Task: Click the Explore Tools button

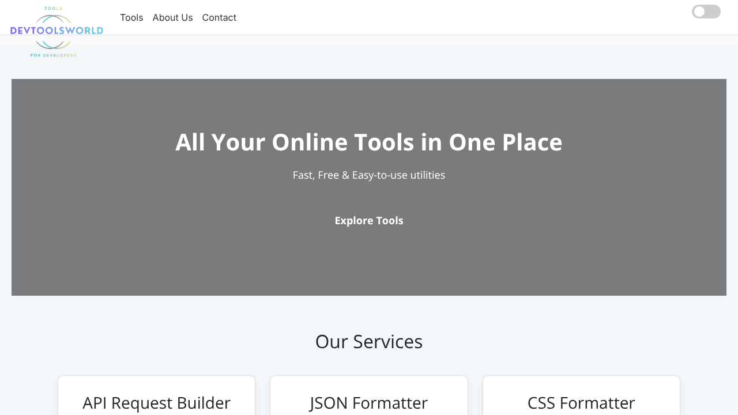Action: click(x=369, y=221)
